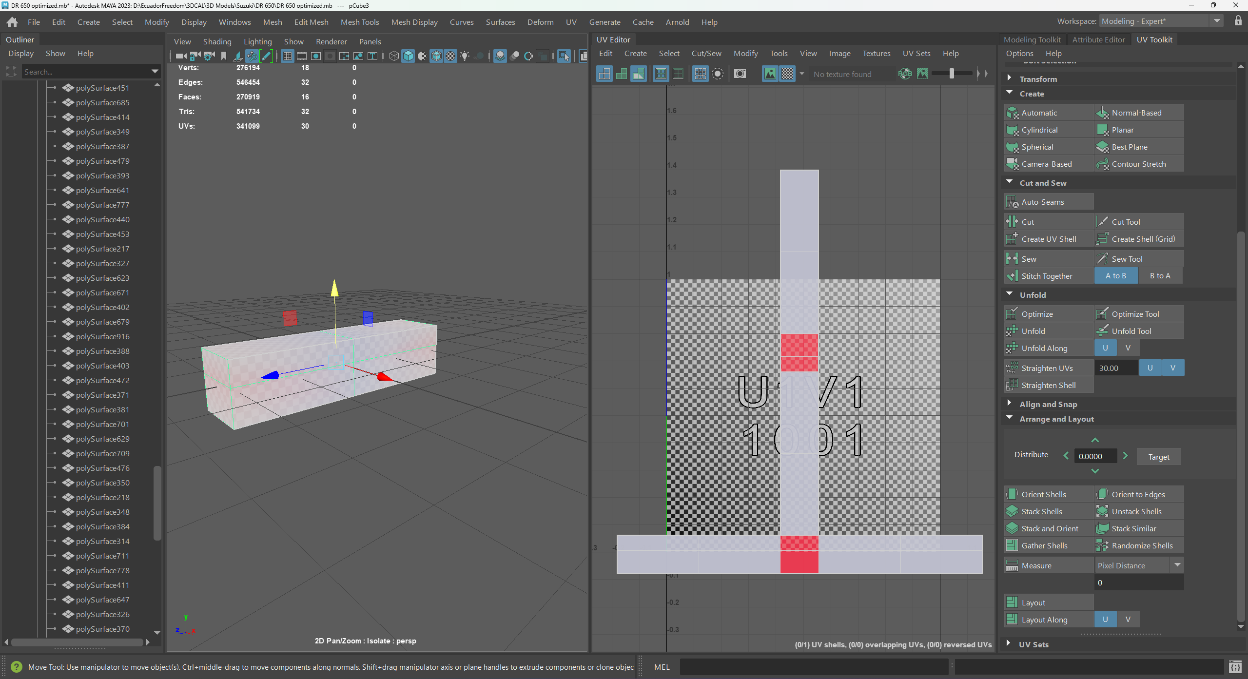Click the Stitch Together button

coord(1049,276)
